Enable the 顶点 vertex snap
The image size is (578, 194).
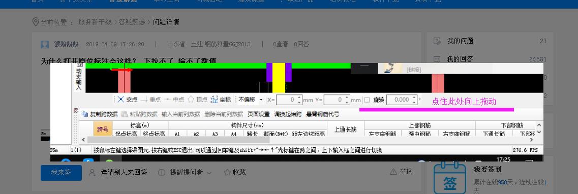click(198, 100)
